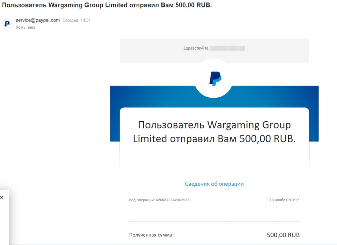Click the greeting Здравствуйте, text
Viewport: 337px width, 245px height.
pos(196,48)
